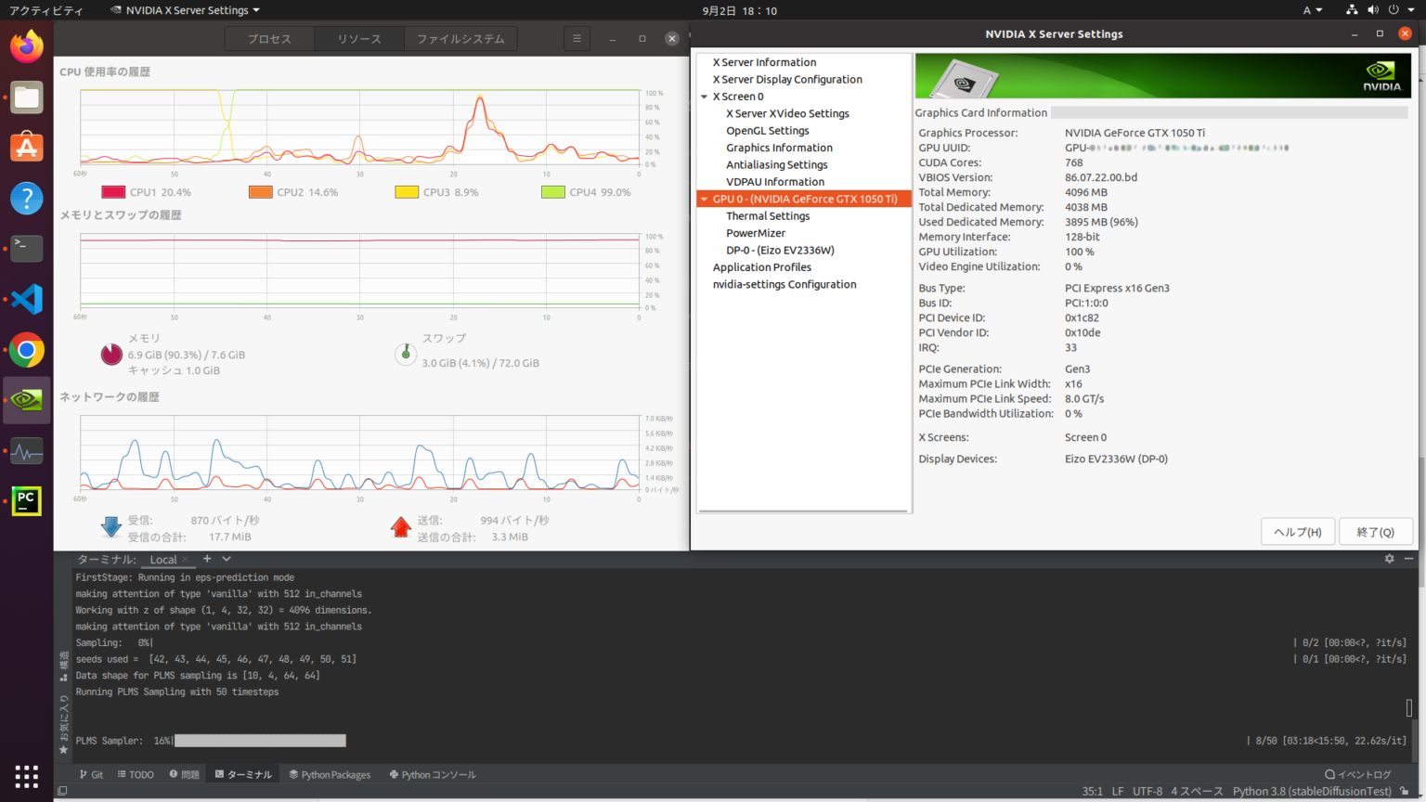Viewport: 1426px width, 802px height.
Task: Click the PLMS Sampler progress bar
Action: pos(259,740)
